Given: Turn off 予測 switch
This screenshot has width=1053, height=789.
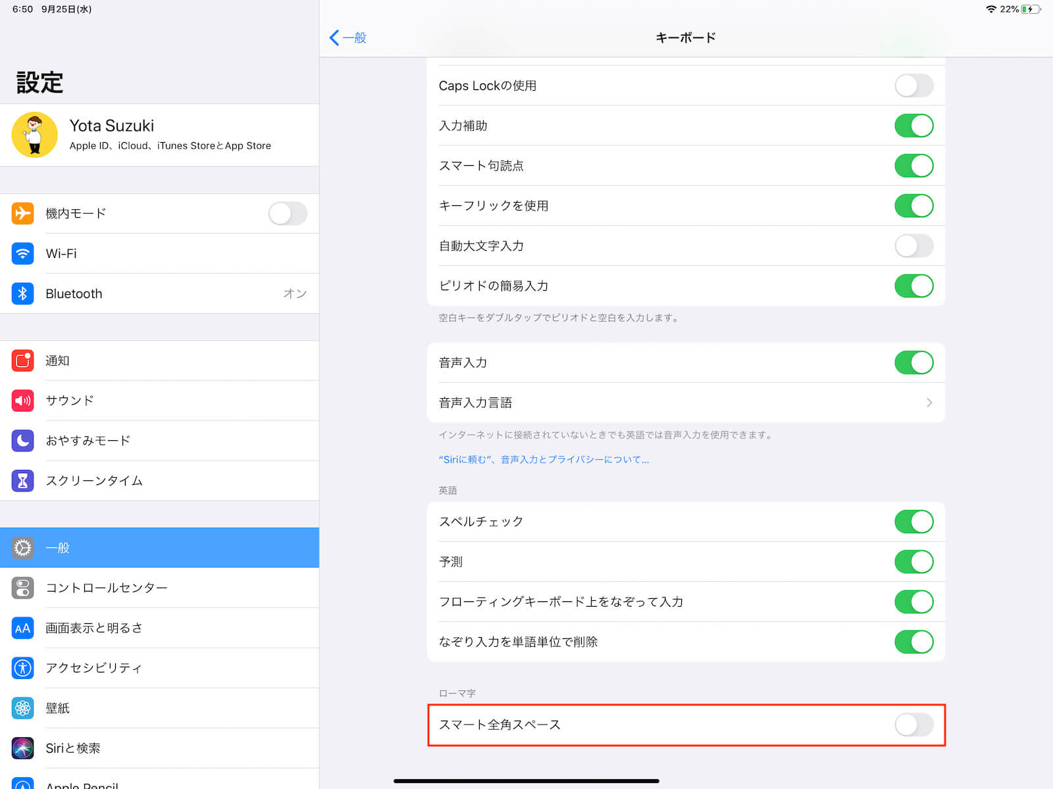Looking at the screenshot, I should click(913, 562).
